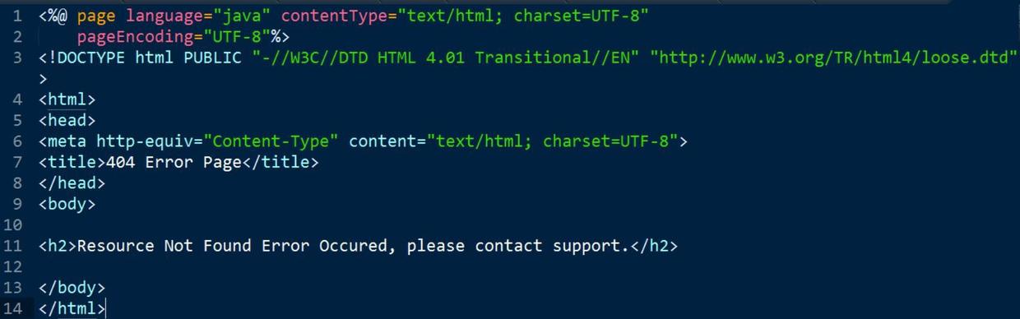Click the opening html tag on line 4
The height and width of the screenshot is (319, 1020).
pyautogui.click(x=67, y=99)
